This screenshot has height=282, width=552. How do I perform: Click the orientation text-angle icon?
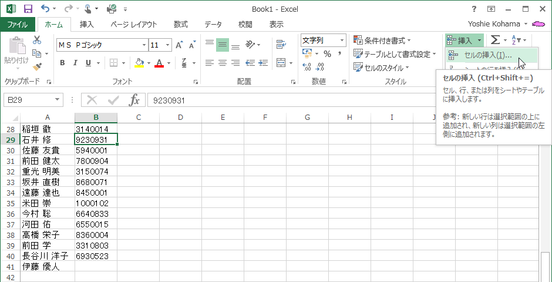[x=250, y=45]
